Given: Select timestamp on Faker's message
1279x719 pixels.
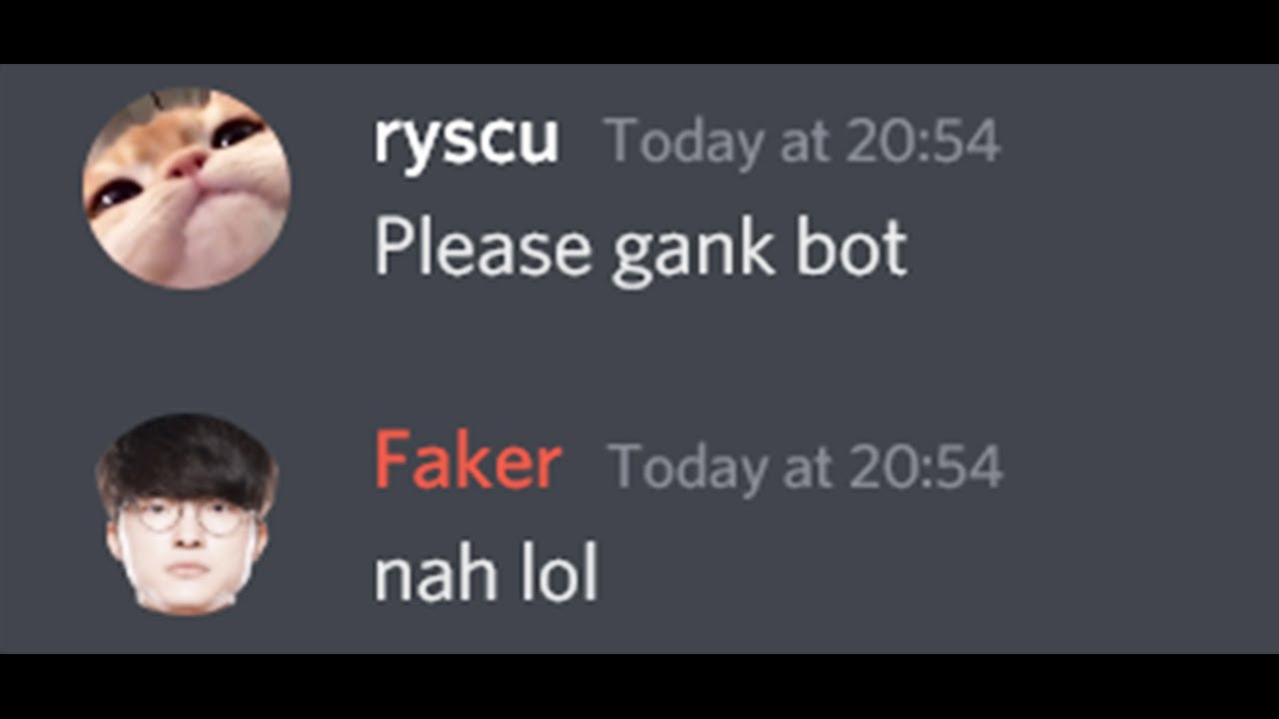Looking at the screenshot, I should (805, 465).
